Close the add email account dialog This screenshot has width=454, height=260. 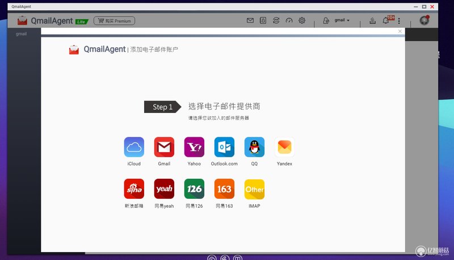point(400,31)
